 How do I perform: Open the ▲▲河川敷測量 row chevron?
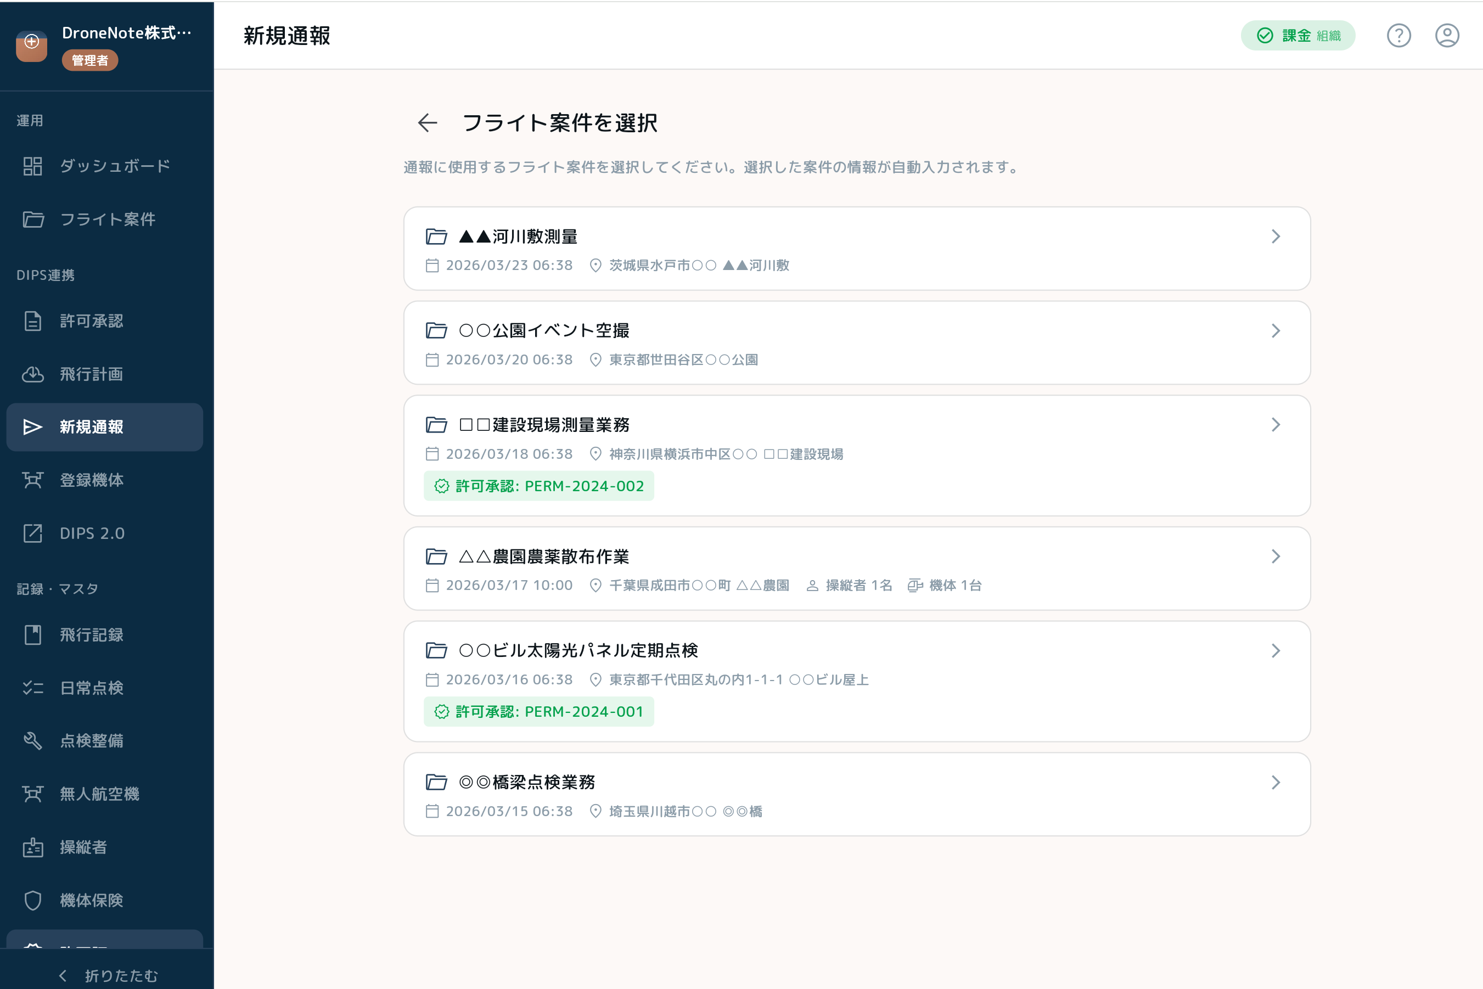pos(1276,237)
